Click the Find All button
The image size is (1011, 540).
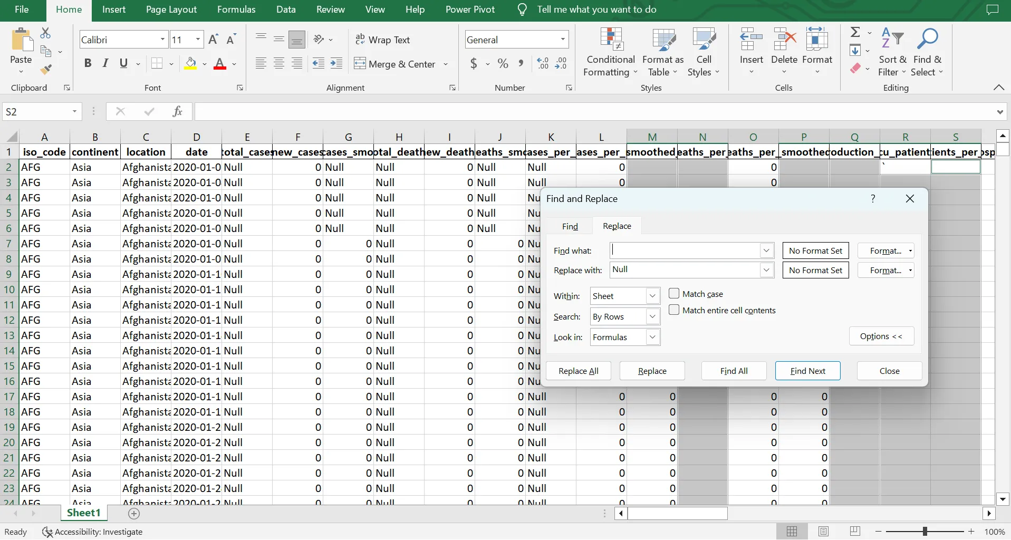734,371
